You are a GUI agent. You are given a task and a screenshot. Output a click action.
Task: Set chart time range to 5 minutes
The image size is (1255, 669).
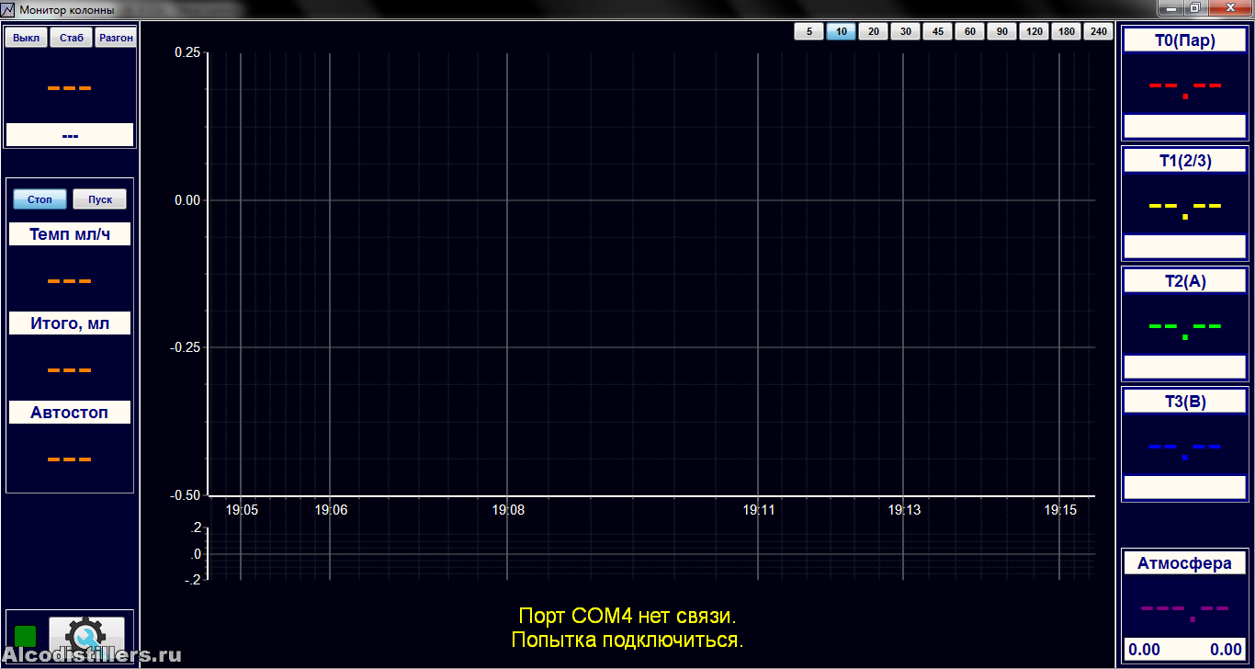(x=808, y=31)
